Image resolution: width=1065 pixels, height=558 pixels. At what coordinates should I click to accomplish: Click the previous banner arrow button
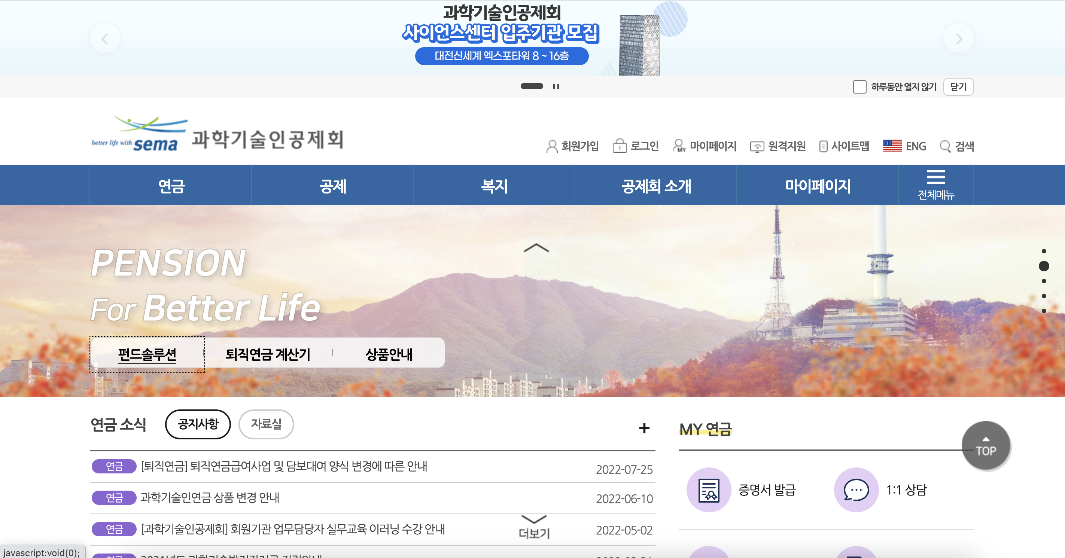[105, 39]
